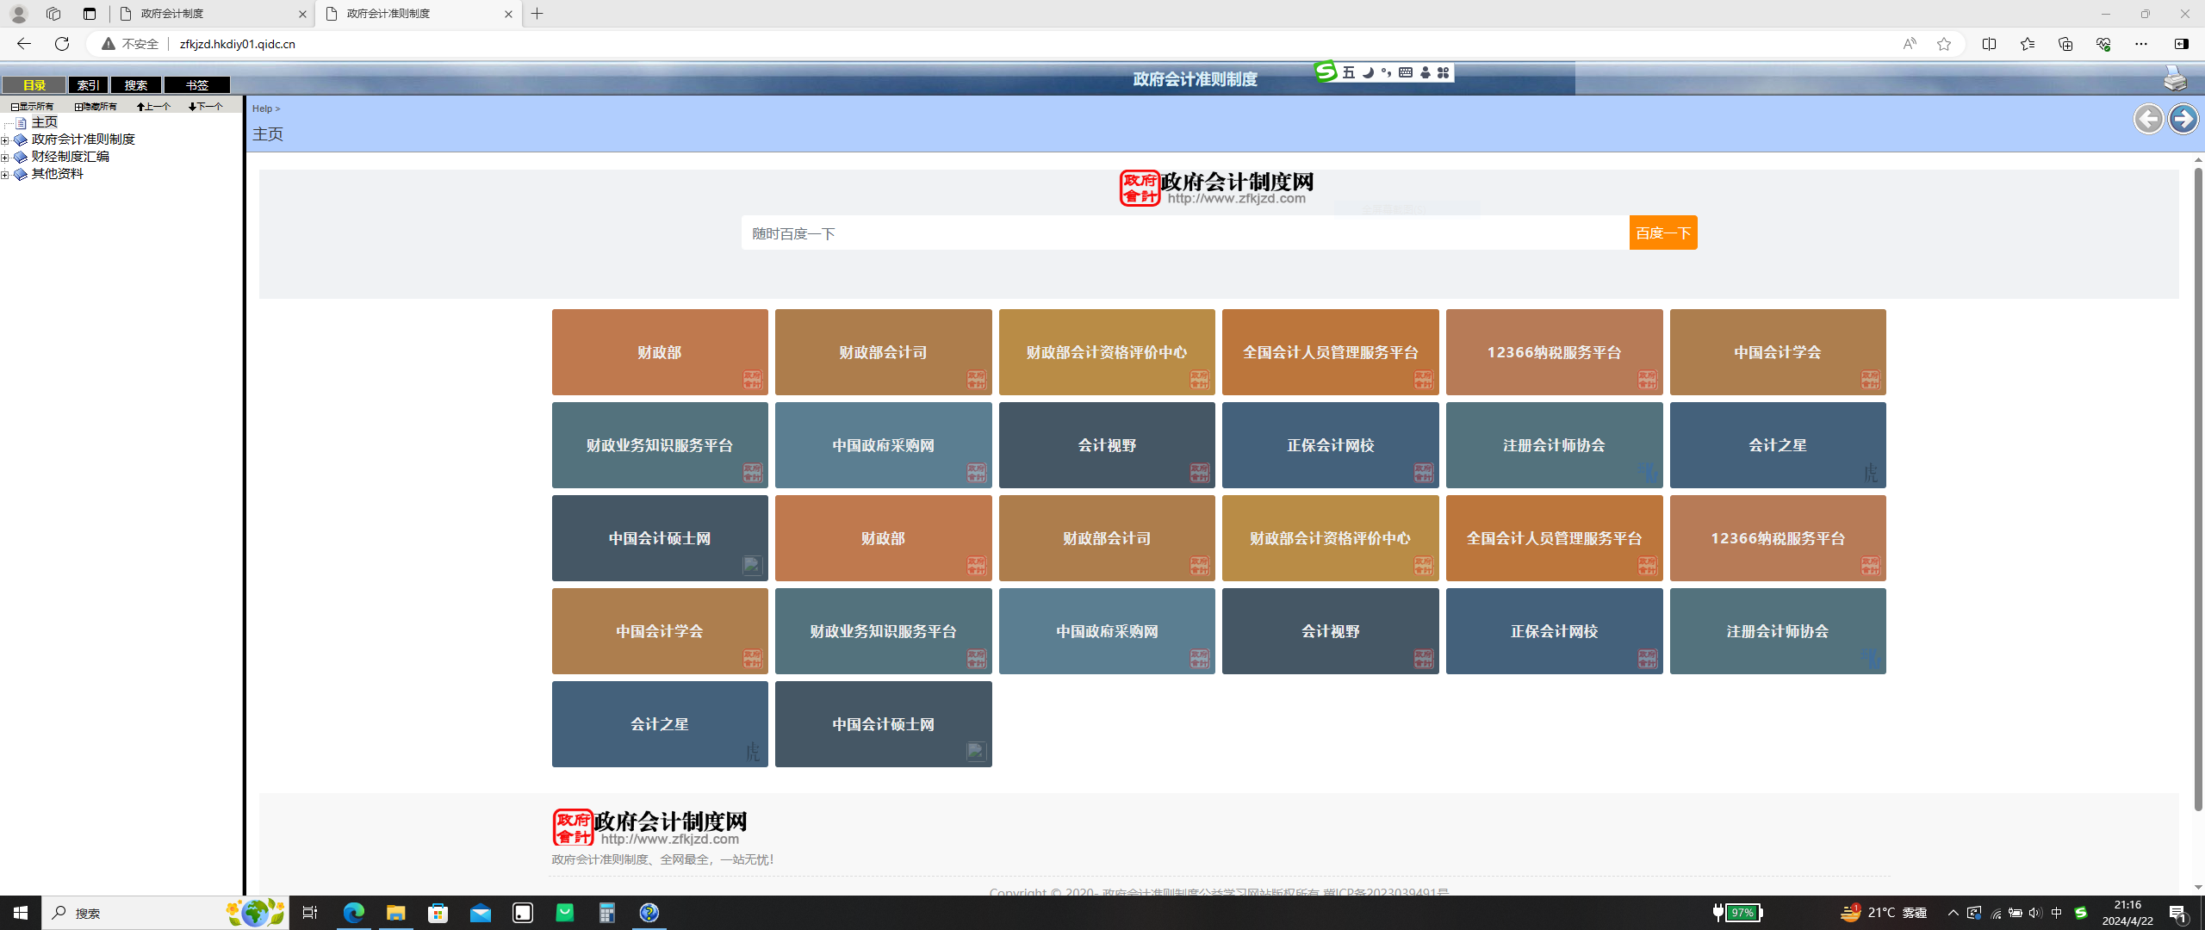The height and width of the screenshot is (930, 2205).
Task: Click the read aloud icon in the address bar
Action: [x=1910, y=44]
